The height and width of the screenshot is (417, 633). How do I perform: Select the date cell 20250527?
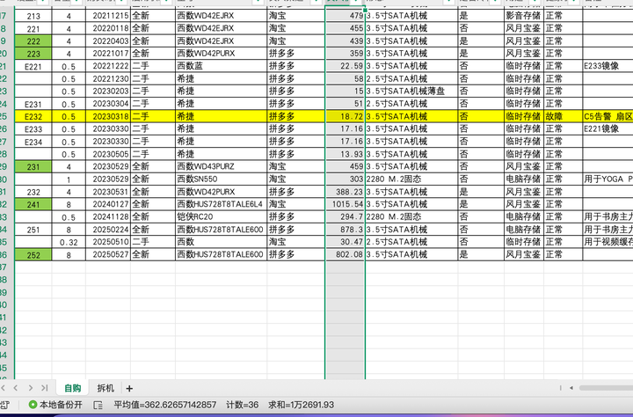coord(108,254)
